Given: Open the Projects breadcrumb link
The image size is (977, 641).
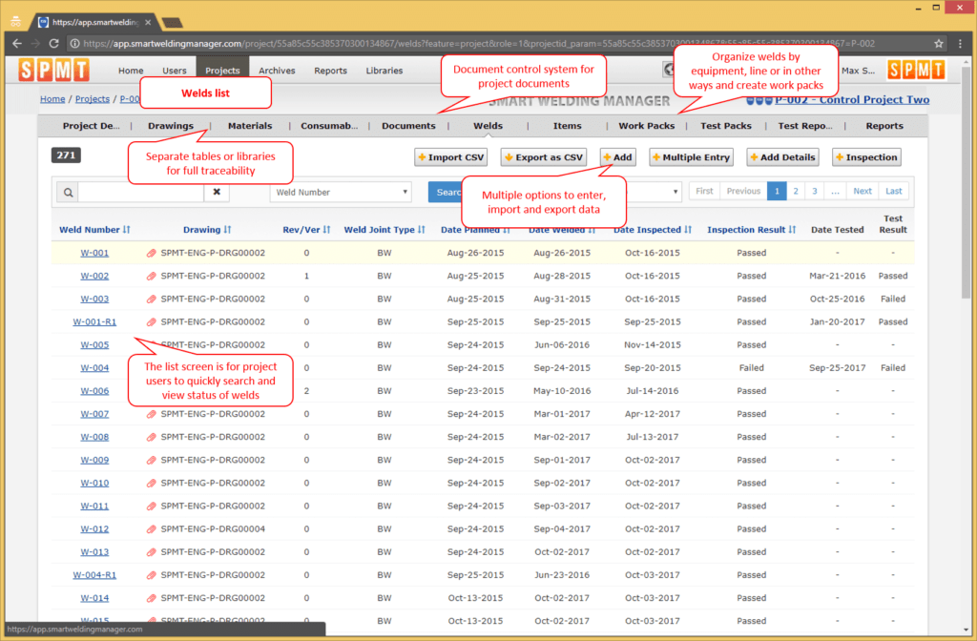Looking at the screenshot, I should pos(93,99).
